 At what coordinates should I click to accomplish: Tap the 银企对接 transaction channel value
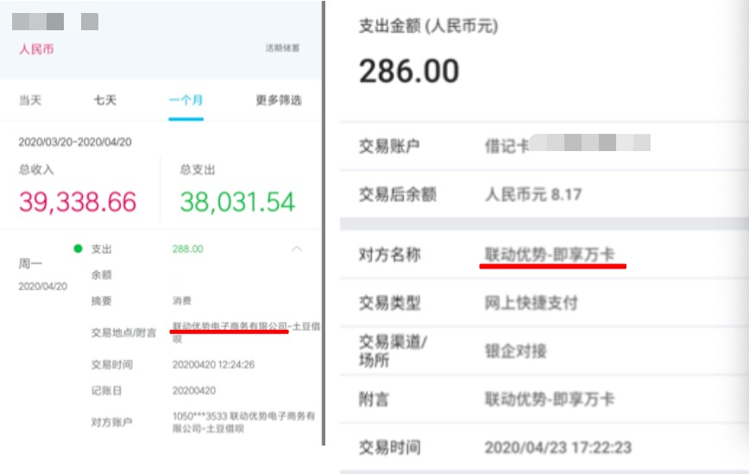tap(515, 351)
